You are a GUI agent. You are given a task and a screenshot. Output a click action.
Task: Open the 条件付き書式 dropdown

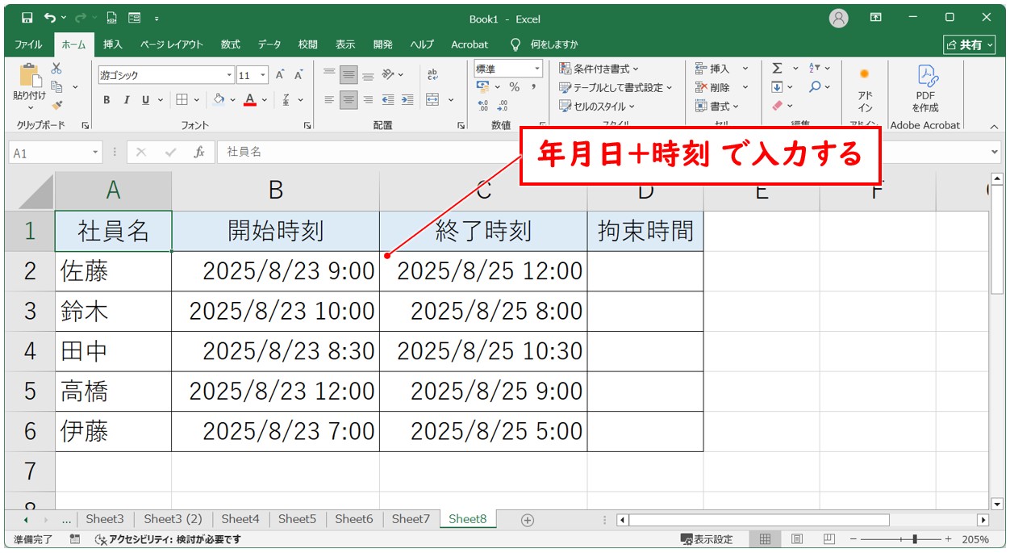point(599,69)
